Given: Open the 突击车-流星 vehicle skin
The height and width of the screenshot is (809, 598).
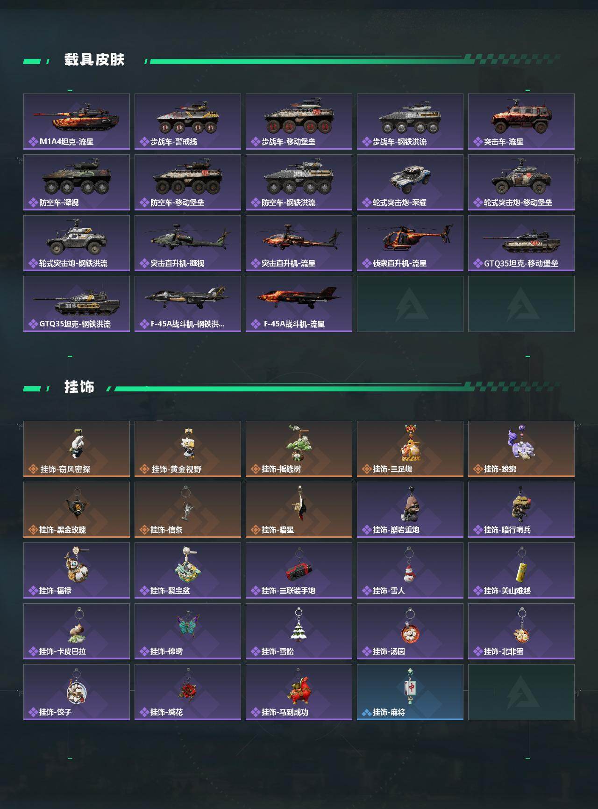Looking at the screenshot, I should click(521, 122).
